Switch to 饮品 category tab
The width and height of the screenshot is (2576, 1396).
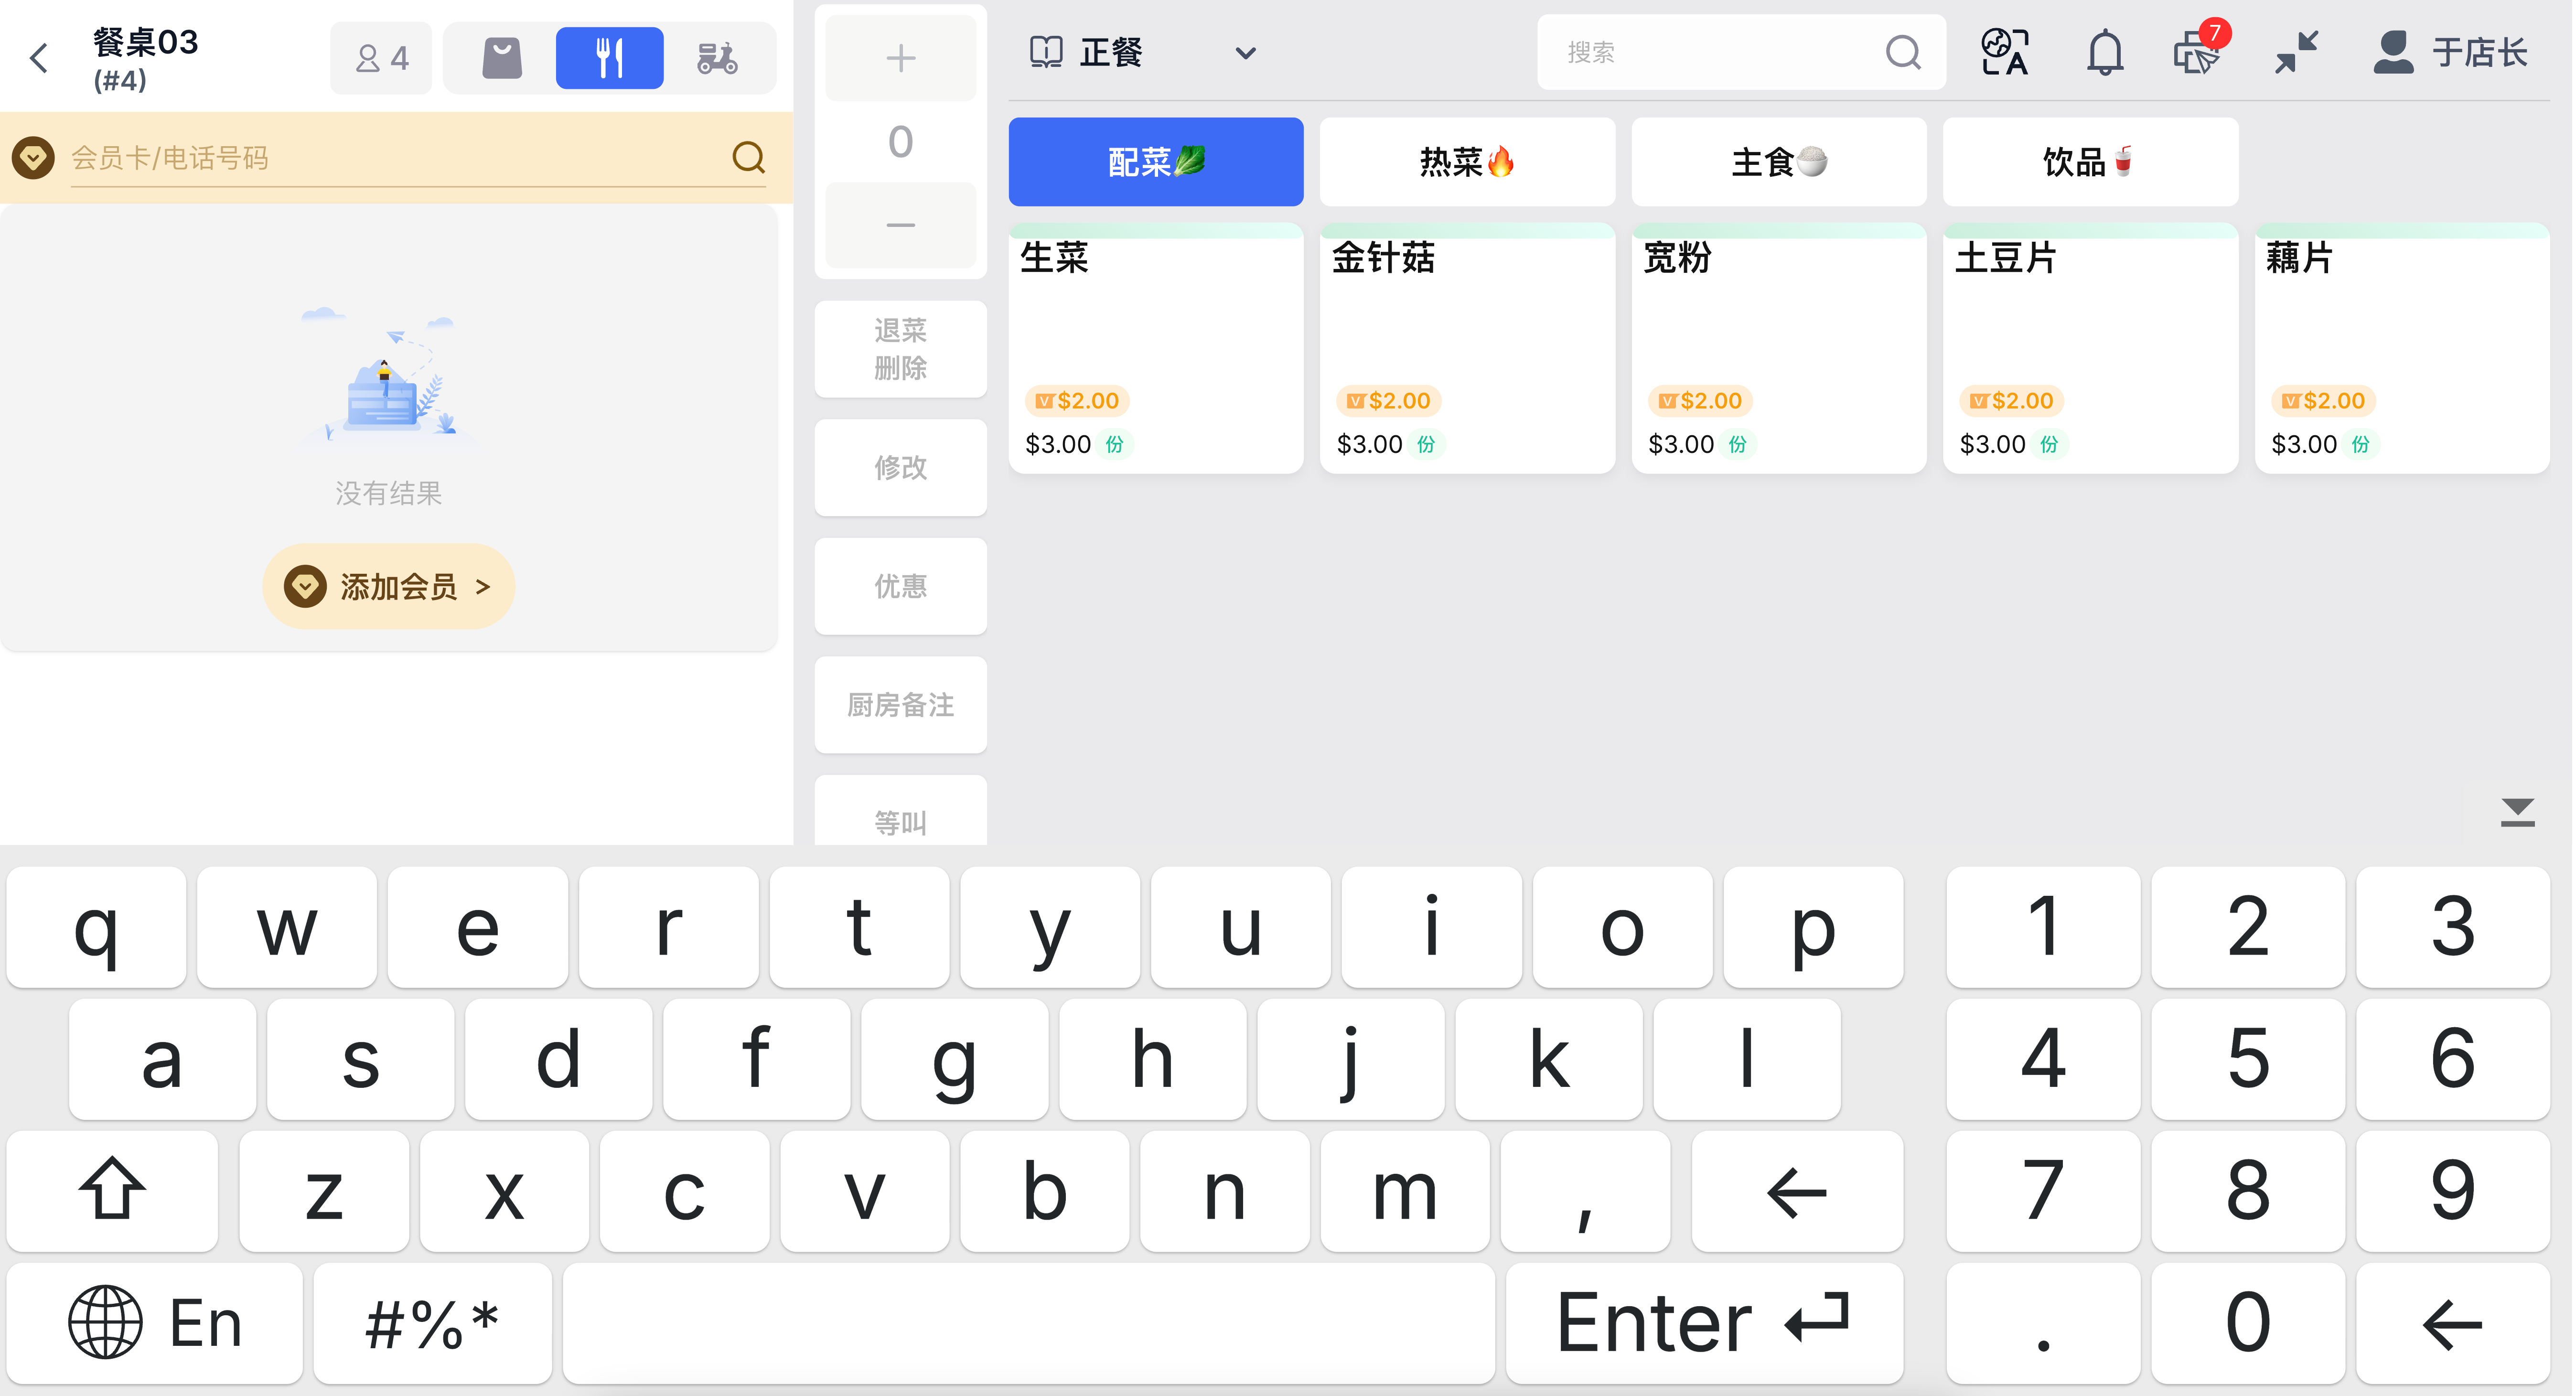tap(2089, 162)
